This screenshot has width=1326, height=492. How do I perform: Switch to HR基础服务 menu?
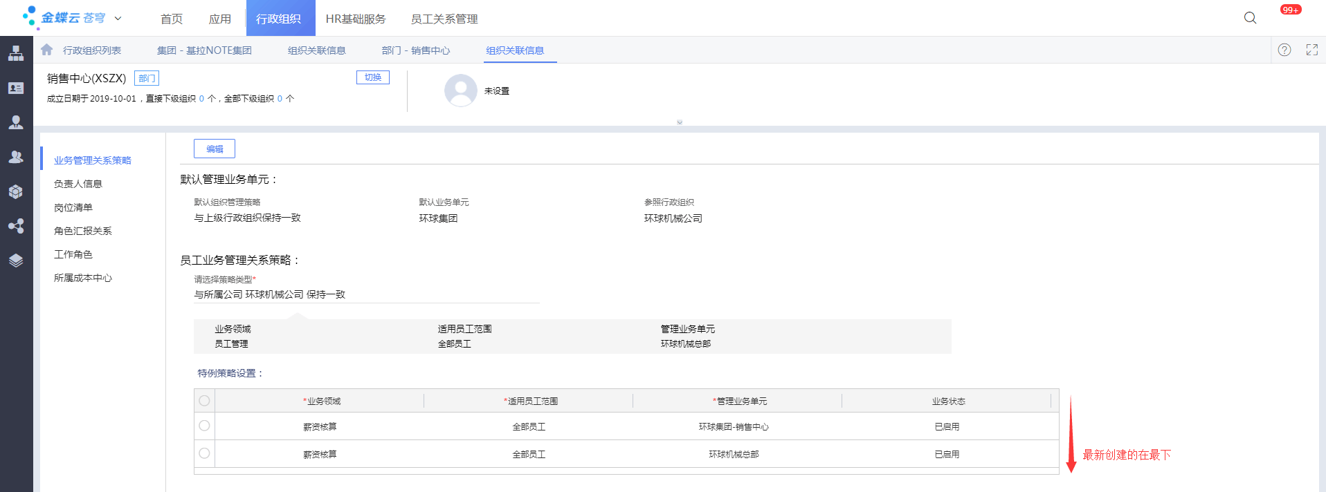pos(356,19)
